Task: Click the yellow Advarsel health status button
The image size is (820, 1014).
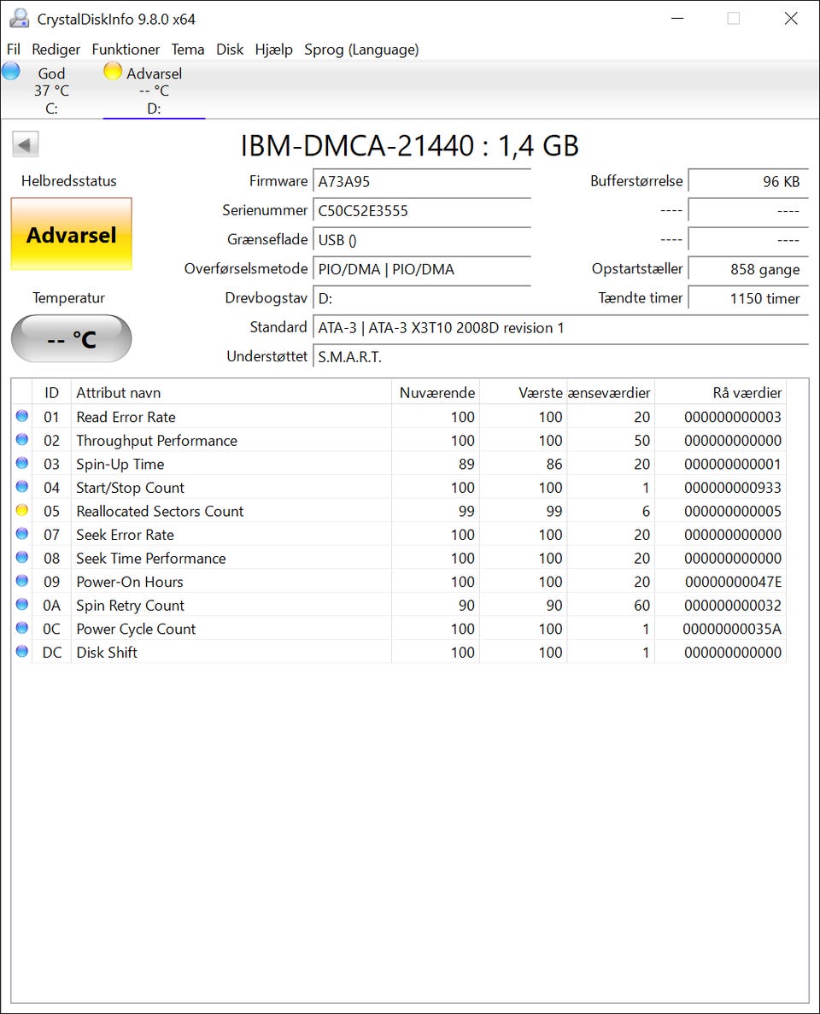Action: pos(71,235)
